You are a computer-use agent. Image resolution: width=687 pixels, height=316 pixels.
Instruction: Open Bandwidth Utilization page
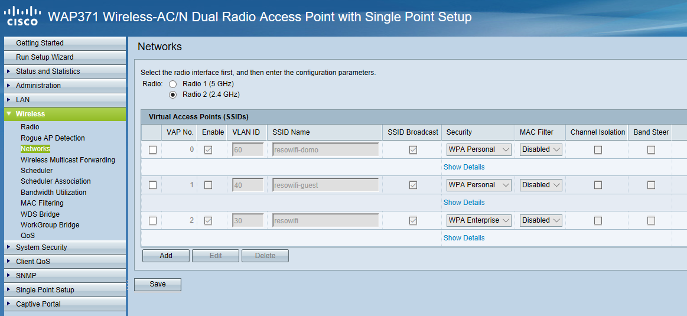[x=53, y=193]
